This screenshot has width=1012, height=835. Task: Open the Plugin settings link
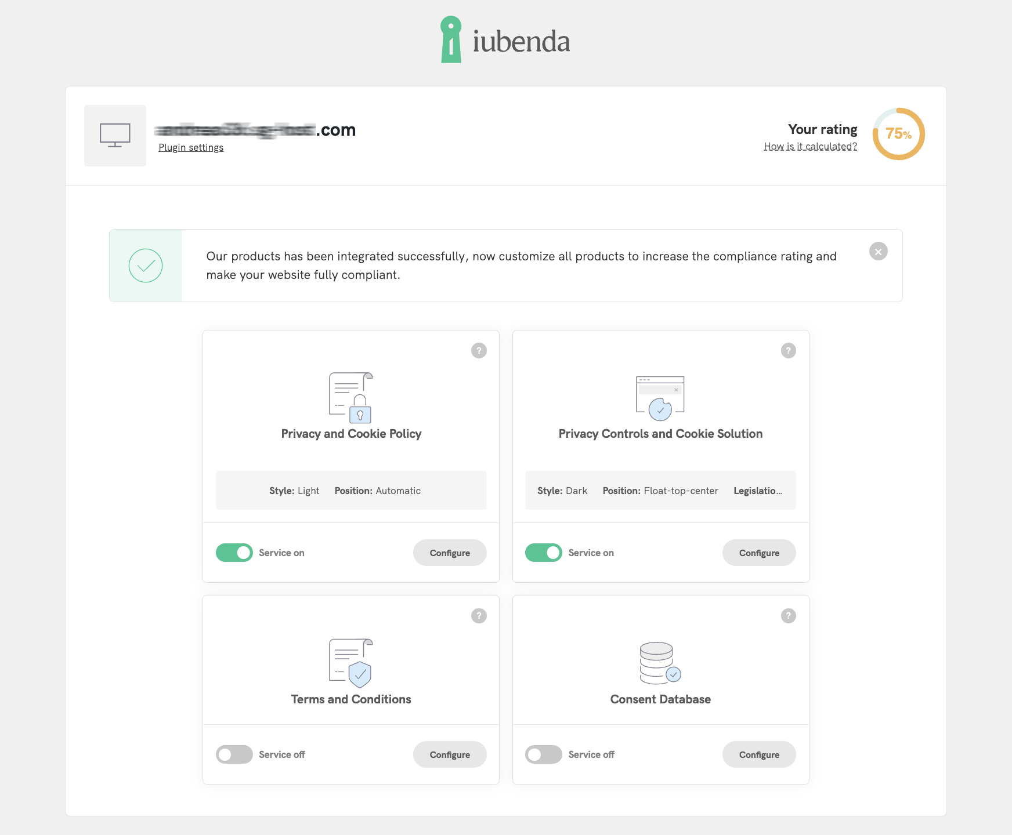(x=191, y=147)
